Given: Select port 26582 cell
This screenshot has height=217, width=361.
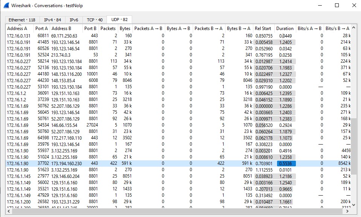Looking at the screenshot, I should point(43,202).
